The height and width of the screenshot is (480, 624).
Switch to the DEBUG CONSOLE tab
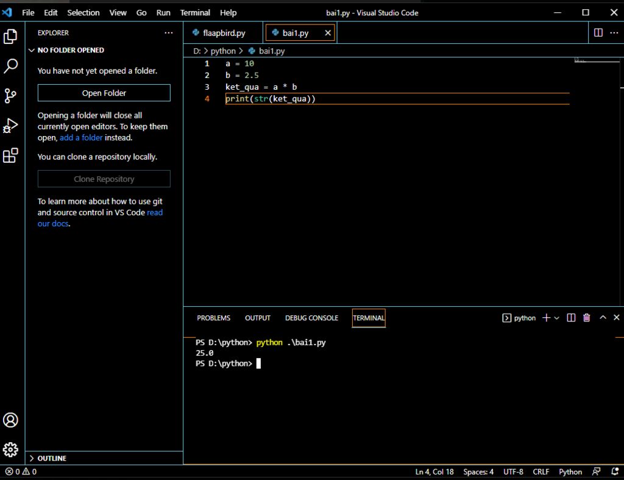(311, 318)
